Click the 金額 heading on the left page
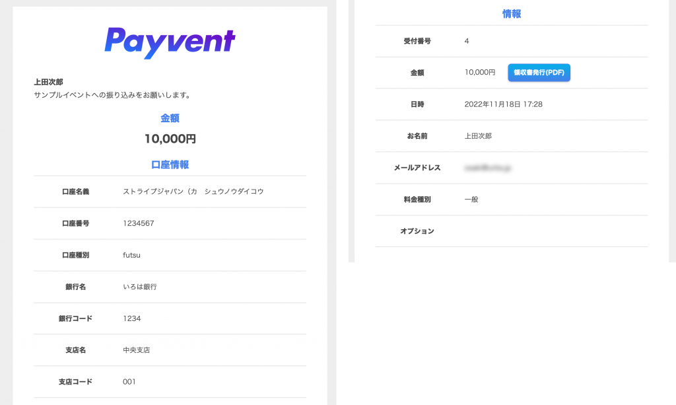 coord(170,118)
